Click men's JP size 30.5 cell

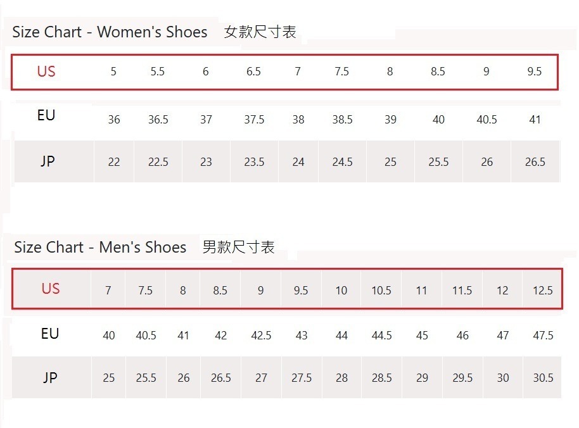pos(543,378)
